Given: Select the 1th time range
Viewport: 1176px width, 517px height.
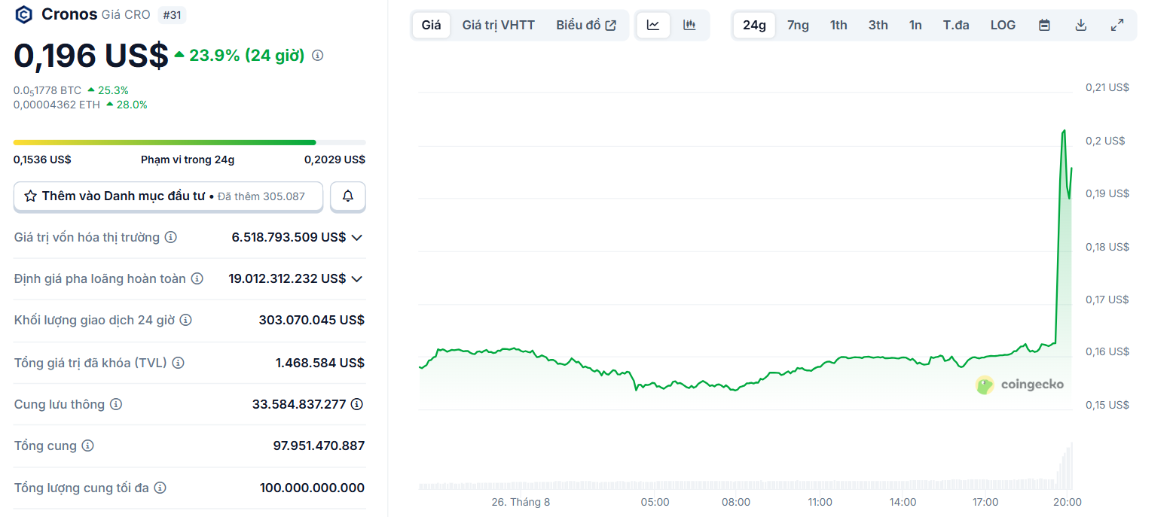Looking at the screenshot, I should 838,25.
